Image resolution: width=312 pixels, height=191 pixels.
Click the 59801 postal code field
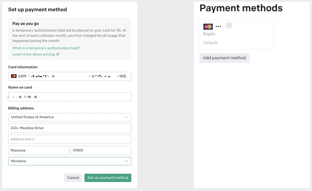[x=101, y=150]
